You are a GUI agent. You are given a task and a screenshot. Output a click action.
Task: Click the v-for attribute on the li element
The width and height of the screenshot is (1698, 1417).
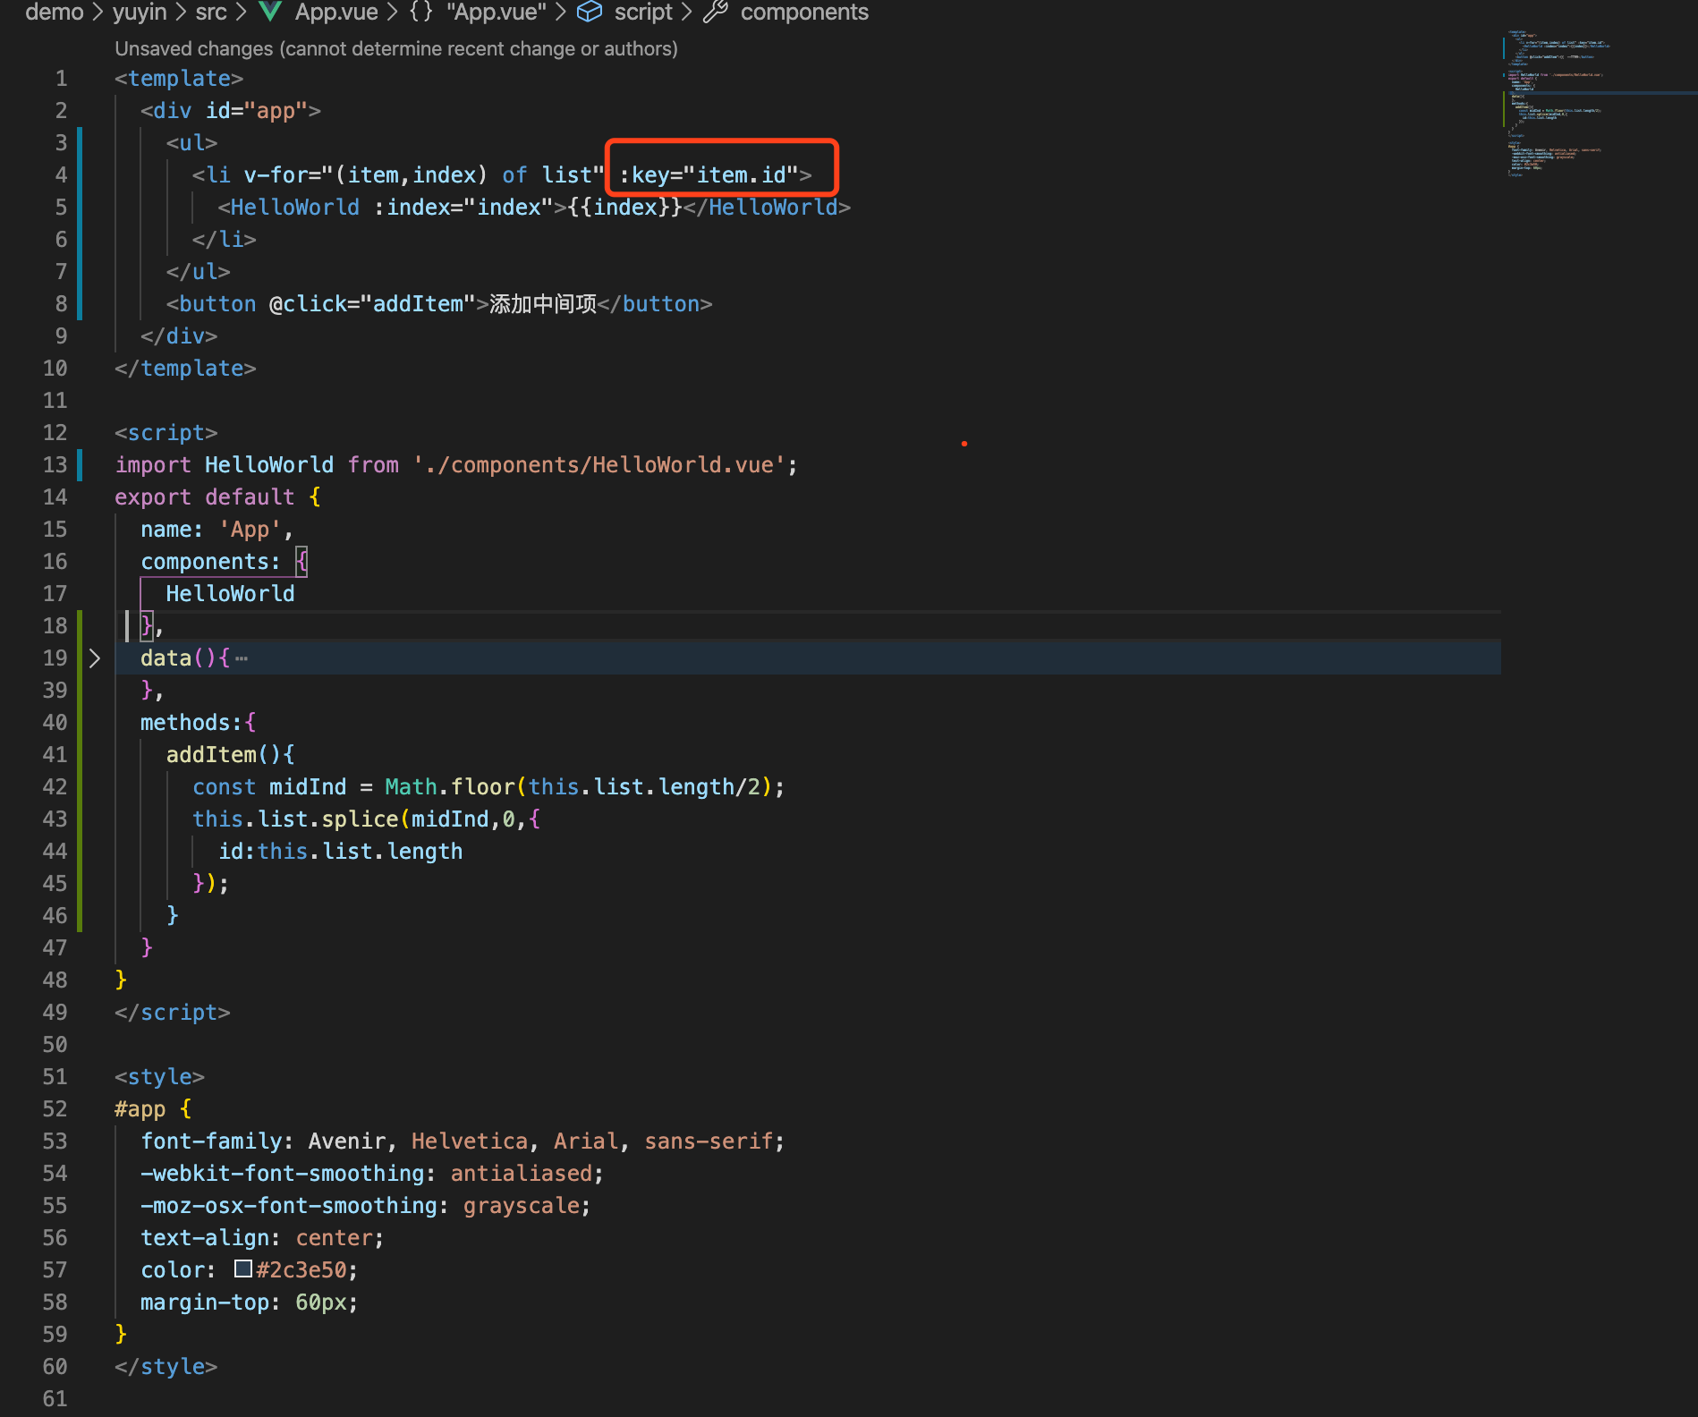point(424,175)
